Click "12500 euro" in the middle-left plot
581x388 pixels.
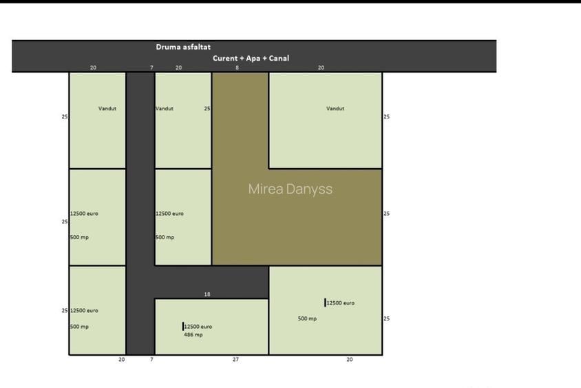tap(85, 214)
